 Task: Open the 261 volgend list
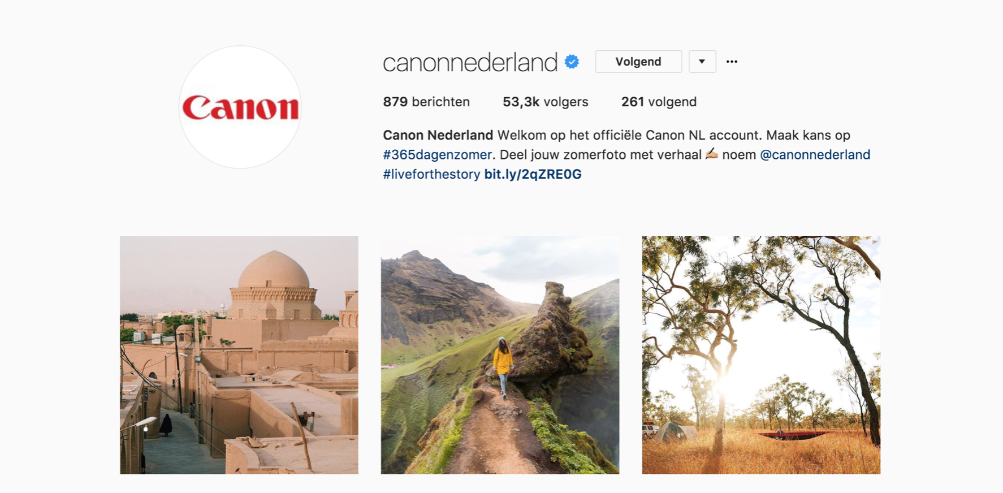(x=659, y=102)
